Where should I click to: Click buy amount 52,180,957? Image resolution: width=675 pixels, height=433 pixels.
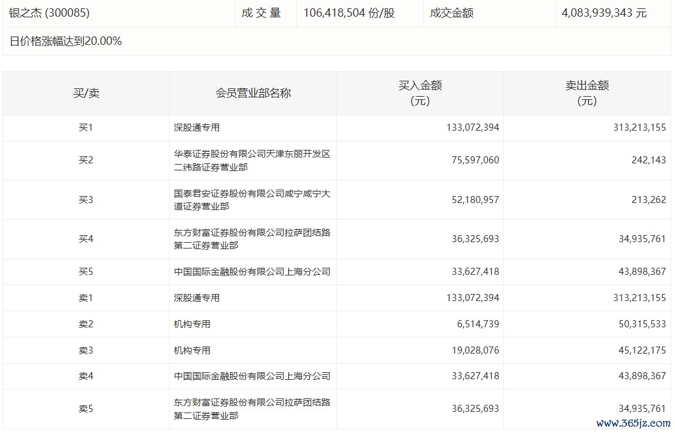click(x=475, y=200)
